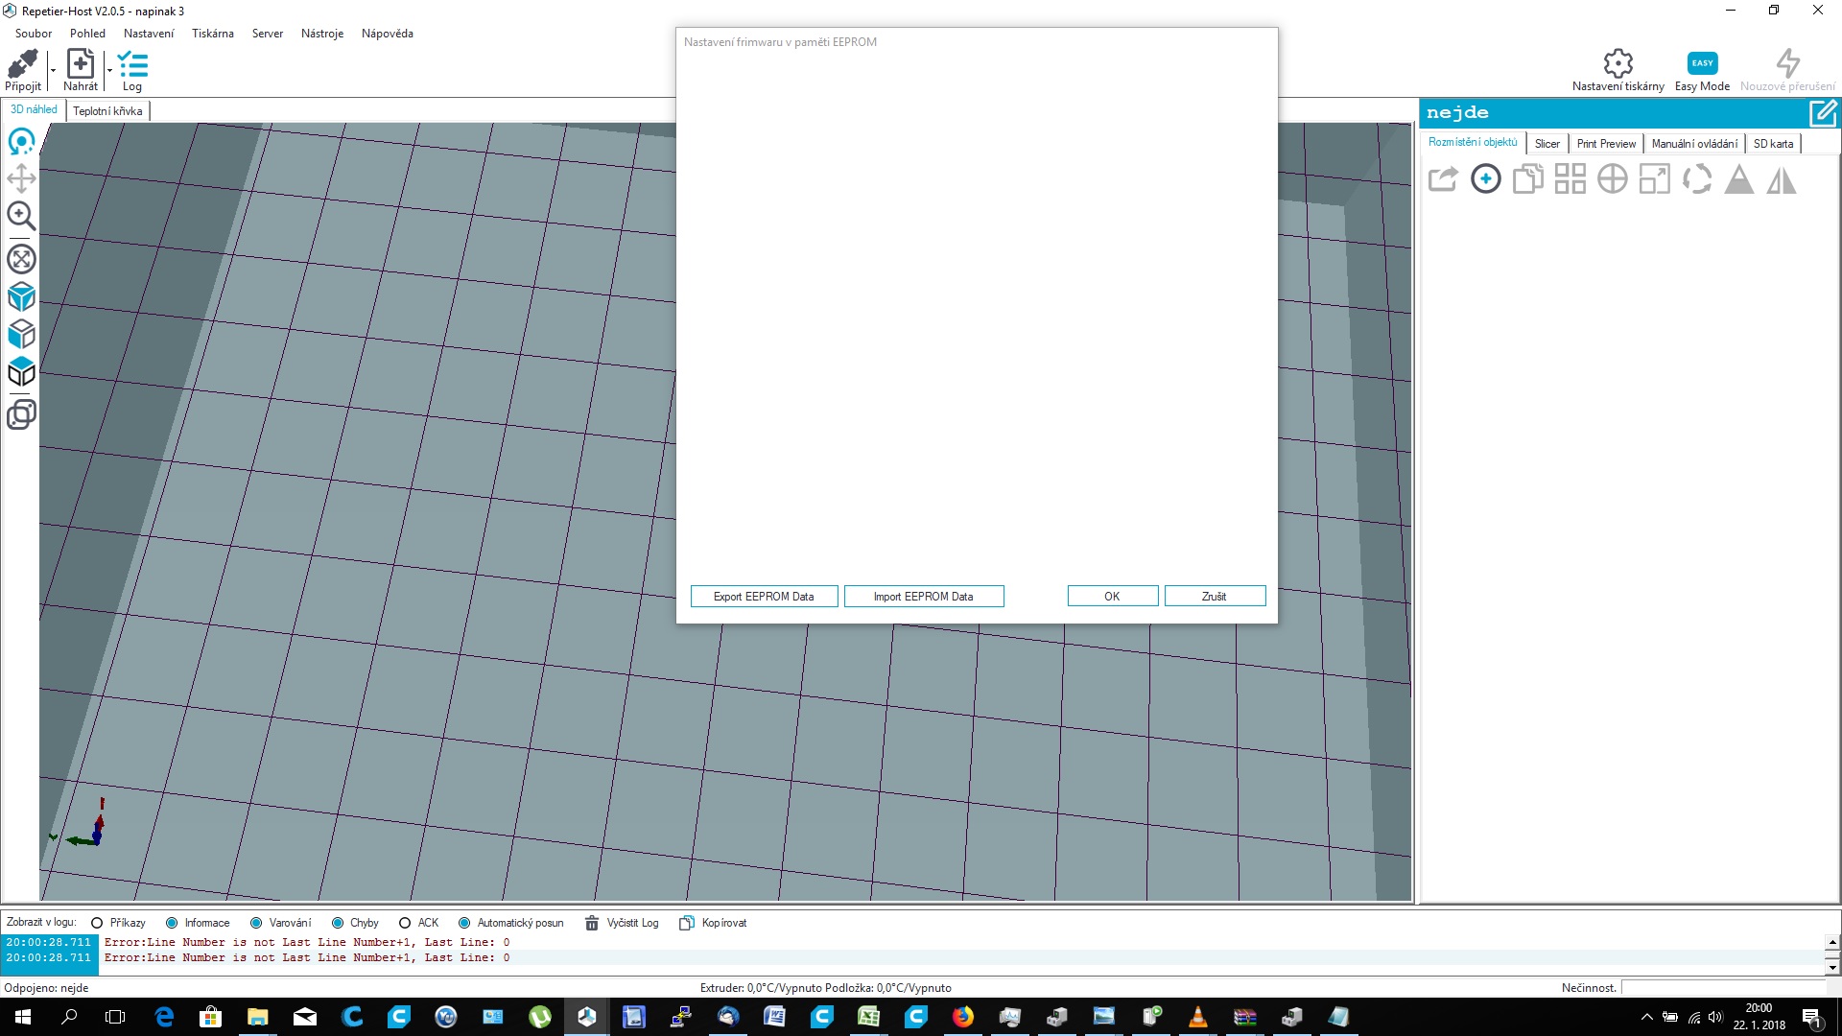Click the mirror object icon
This screenshot has height=1036, width=1842.
coord(1781,179)
